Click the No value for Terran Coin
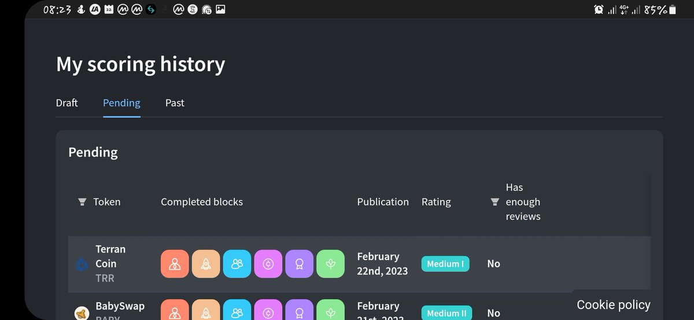 493,263
